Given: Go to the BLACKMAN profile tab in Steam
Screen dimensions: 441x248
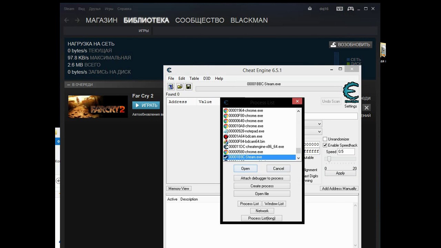Looking at the screenshot, I should pyautogui.click(x=249, y=20).
